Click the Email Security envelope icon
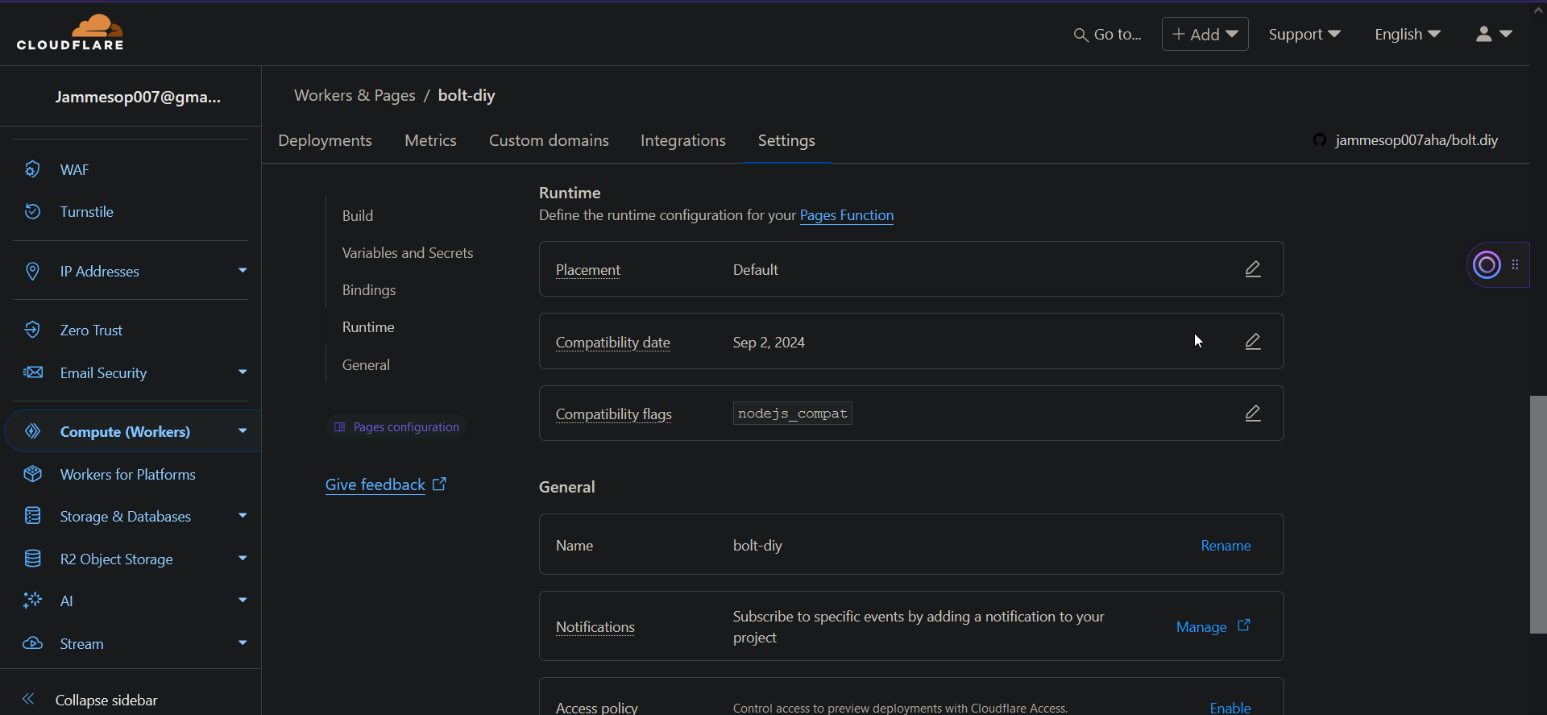Image resolution: width=1547 pixels, height=715 pixels. pyautogui.click(x=32, y=372)
